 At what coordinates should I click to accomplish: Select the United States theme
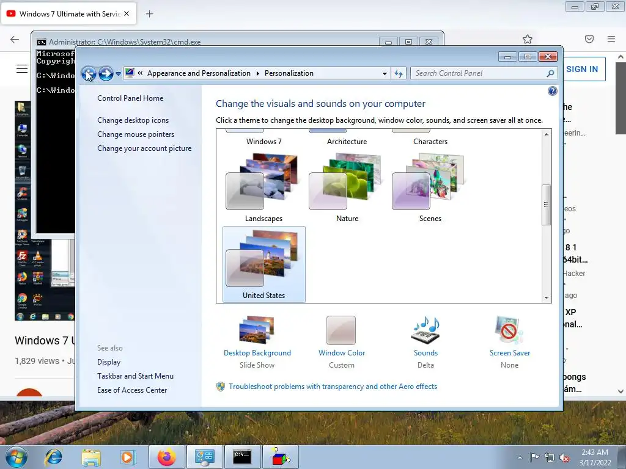click(x=264, y=264)
